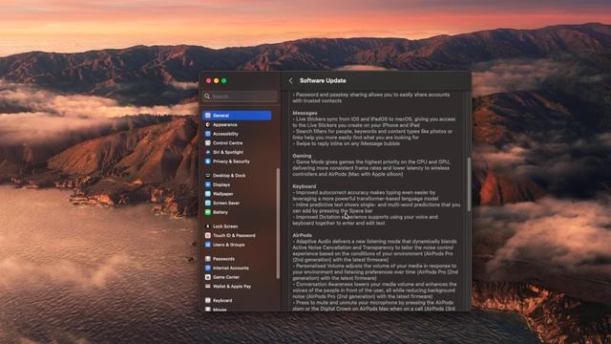Screen dimensions: 611x344
Task: Click the Touch ID & Password icon
Action: point(208,236)
